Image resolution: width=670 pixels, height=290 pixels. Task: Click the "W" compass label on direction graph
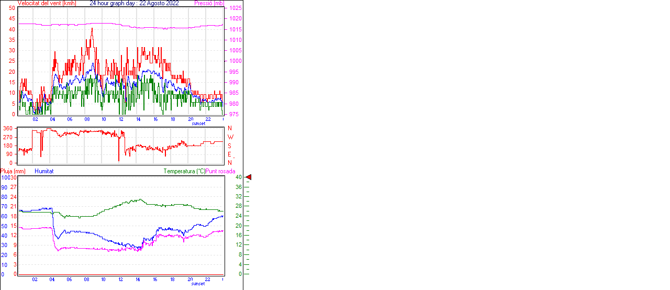point(230,137)
